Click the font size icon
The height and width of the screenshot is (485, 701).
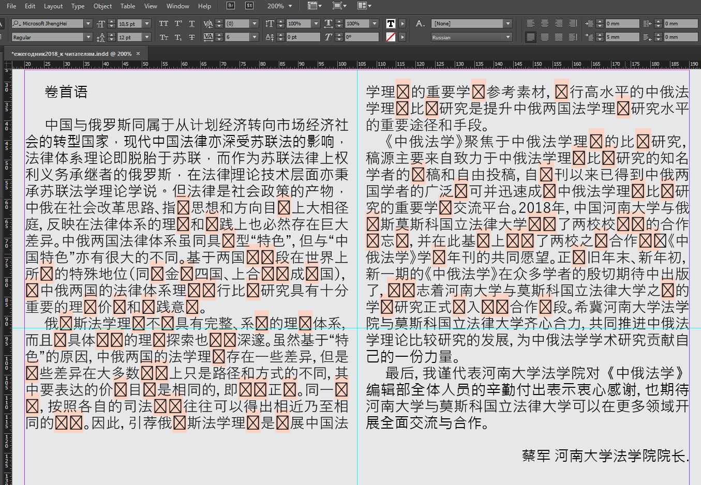pos(101,24)
